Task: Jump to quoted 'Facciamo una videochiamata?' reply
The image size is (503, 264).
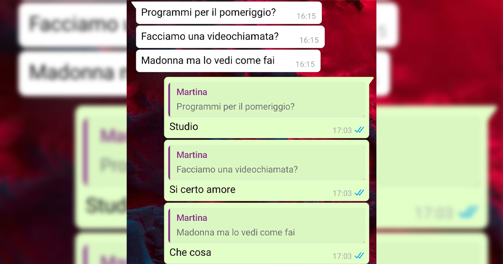Action: (267, 163)
